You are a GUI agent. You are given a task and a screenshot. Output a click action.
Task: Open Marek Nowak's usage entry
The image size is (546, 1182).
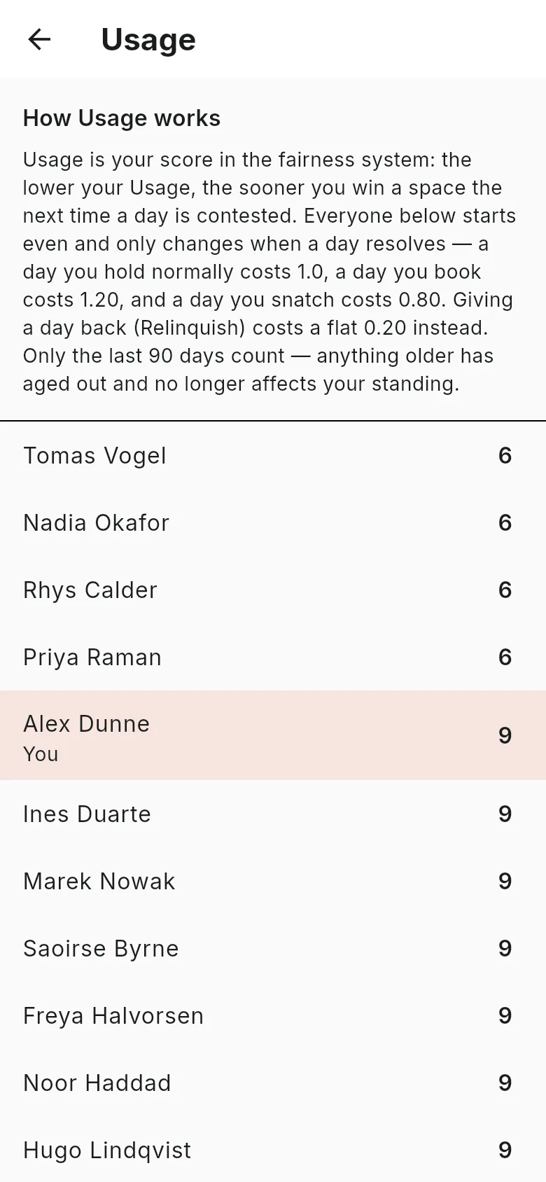coord(273,882)
